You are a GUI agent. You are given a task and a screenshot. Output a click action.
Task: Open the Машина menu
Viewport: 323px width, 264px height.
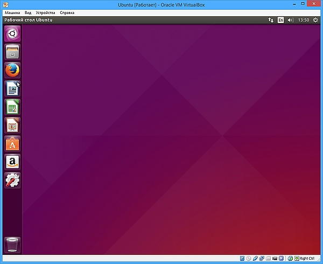click(12, 12)
